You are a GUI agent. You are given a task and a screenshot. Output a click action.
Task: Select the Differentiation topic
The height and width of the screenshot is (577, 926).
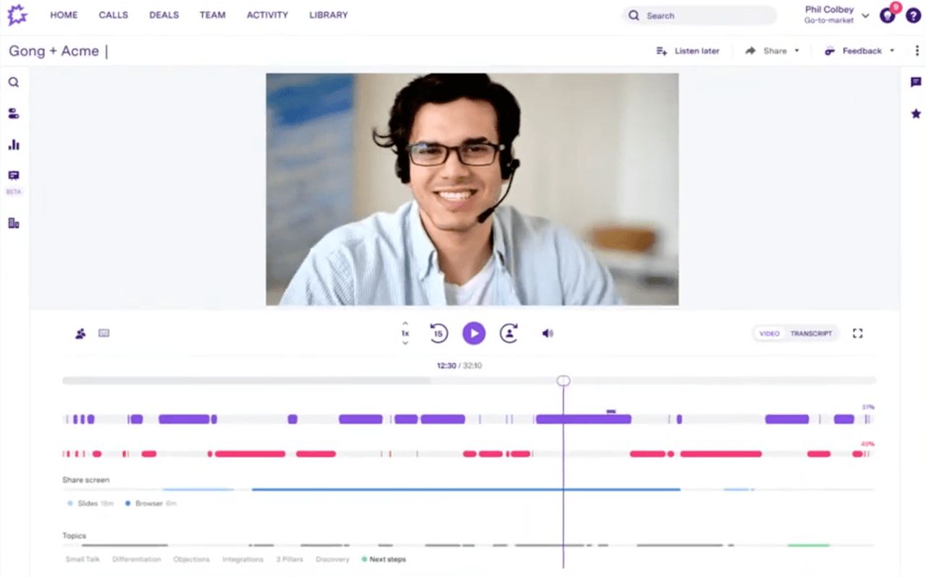coord(137,560)
